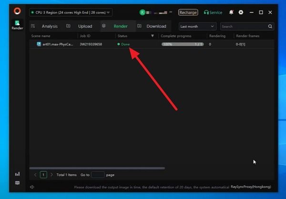Screen dimensions: 286x199
Task: Click the Render frames column header
Action: click(x=247, y=36)
